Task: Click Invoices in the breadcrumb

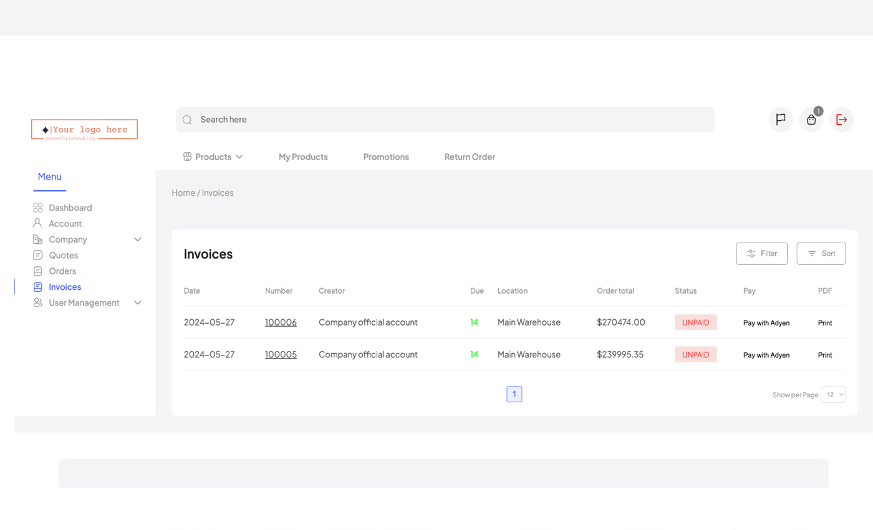Action: [218, 193]
